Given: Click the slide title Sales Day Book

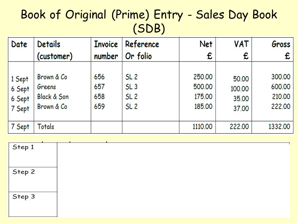Looking at the screenshot, I should click(149, 21).
